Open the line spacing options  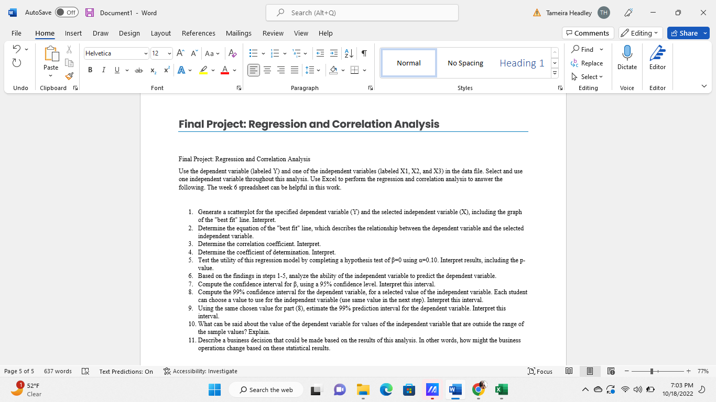click(x=313, y=70)
